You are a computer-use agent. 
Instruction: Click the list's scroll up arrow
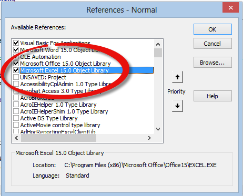tap(158, 44)
